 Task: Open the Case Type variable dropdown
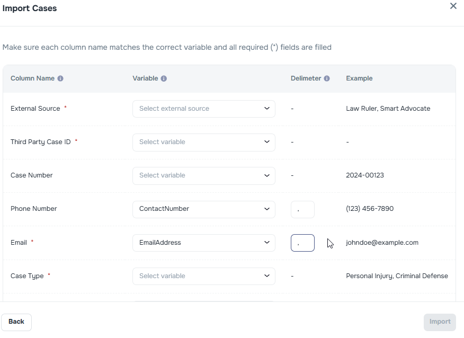coord(203,276)
